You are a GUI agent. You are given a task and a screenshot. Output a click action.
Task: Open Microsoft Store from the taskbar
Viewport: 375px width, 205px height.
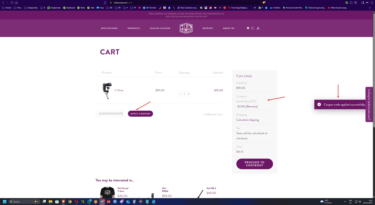57,202
